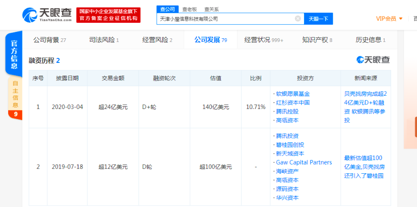Click the TianYanCha logo at top left
417x207 pixels.
(47, 15)
